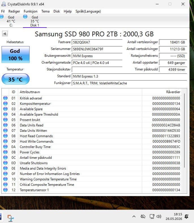Click the Råverdier column header
This screenshot has width=194, height=223.
pyautogui.click(x=162, y=92)
